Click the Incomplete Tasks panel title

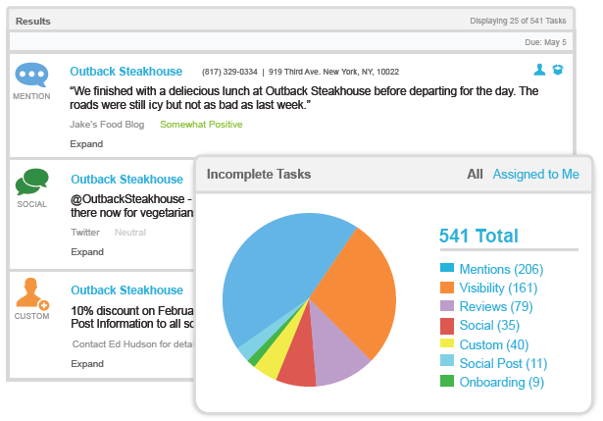259,175
